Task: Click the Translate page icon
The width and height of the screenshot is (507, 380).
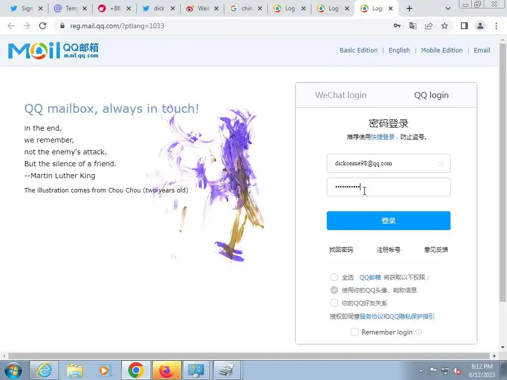Action: [413, 26]
